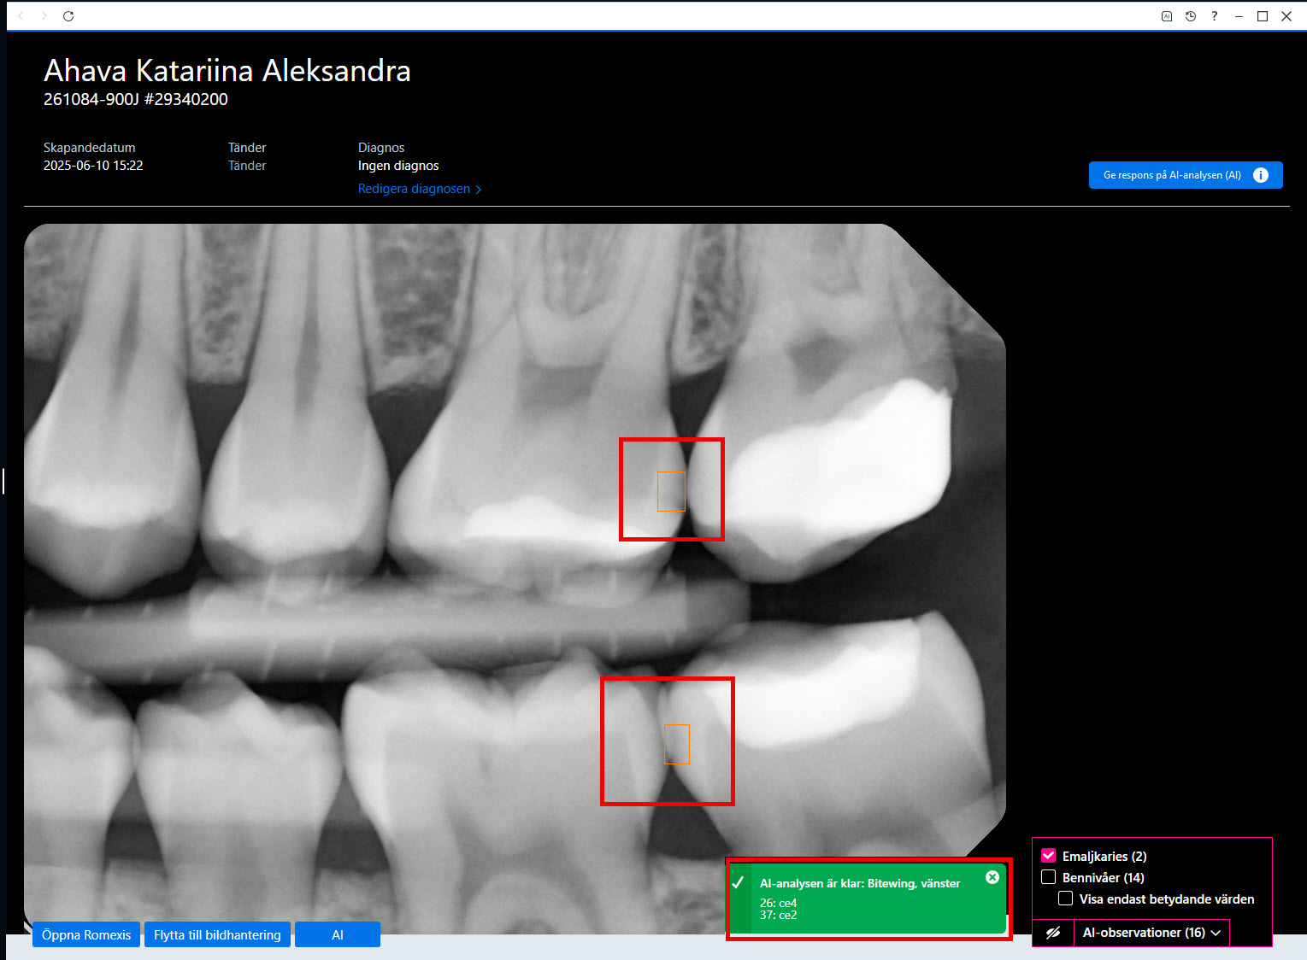Select the orange caries box on tooth 26
Image resolution: width=1307 pixels, height=960 pixels.
[x=671, y=491]
